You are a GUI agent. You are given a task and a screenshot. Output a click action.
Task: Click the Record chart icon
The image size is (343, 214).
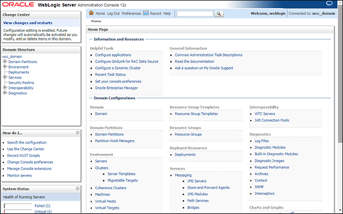pos(146,13)
